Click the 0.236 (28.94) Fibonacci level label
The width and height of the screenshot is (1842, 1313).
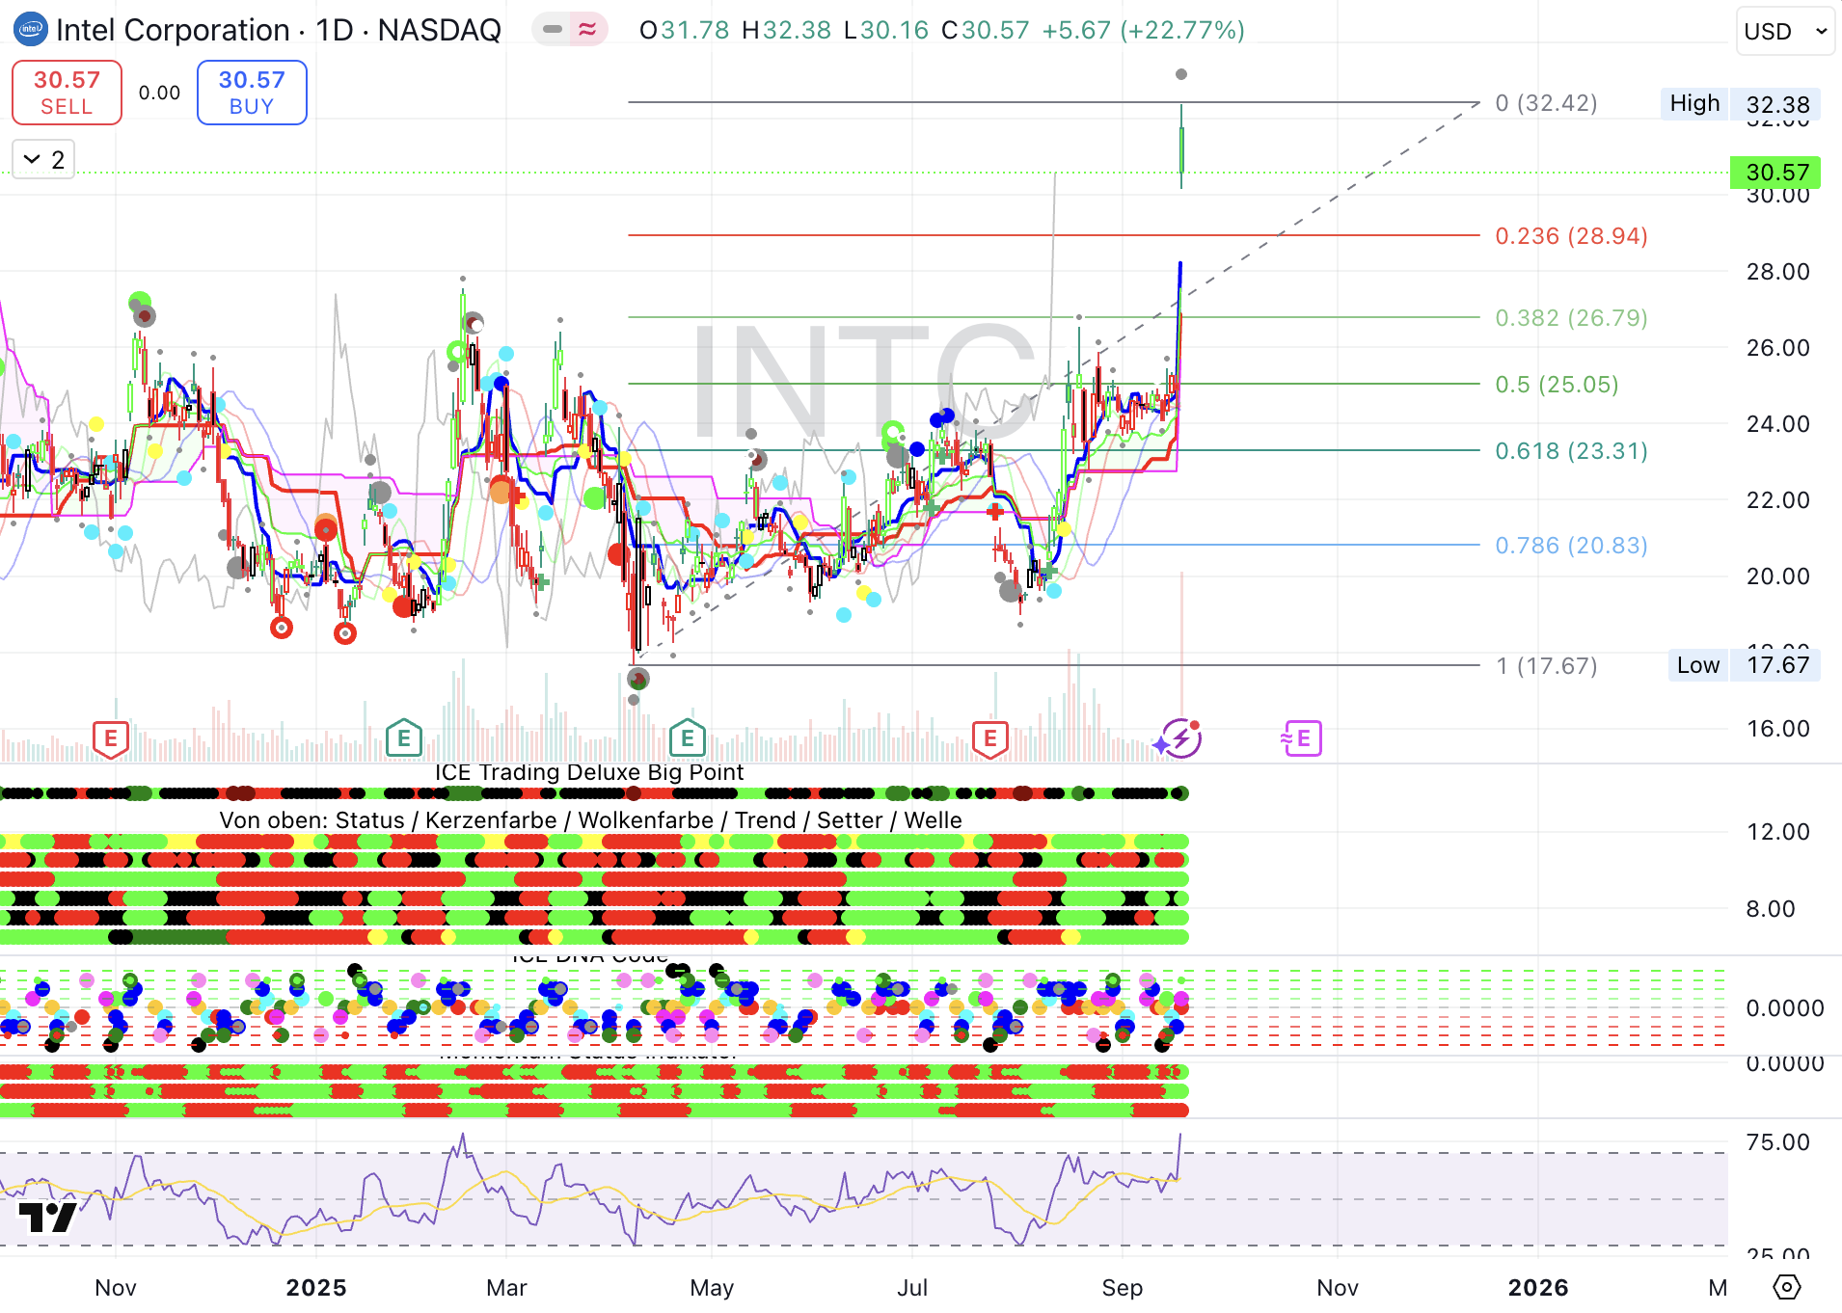coord(1570,236)
